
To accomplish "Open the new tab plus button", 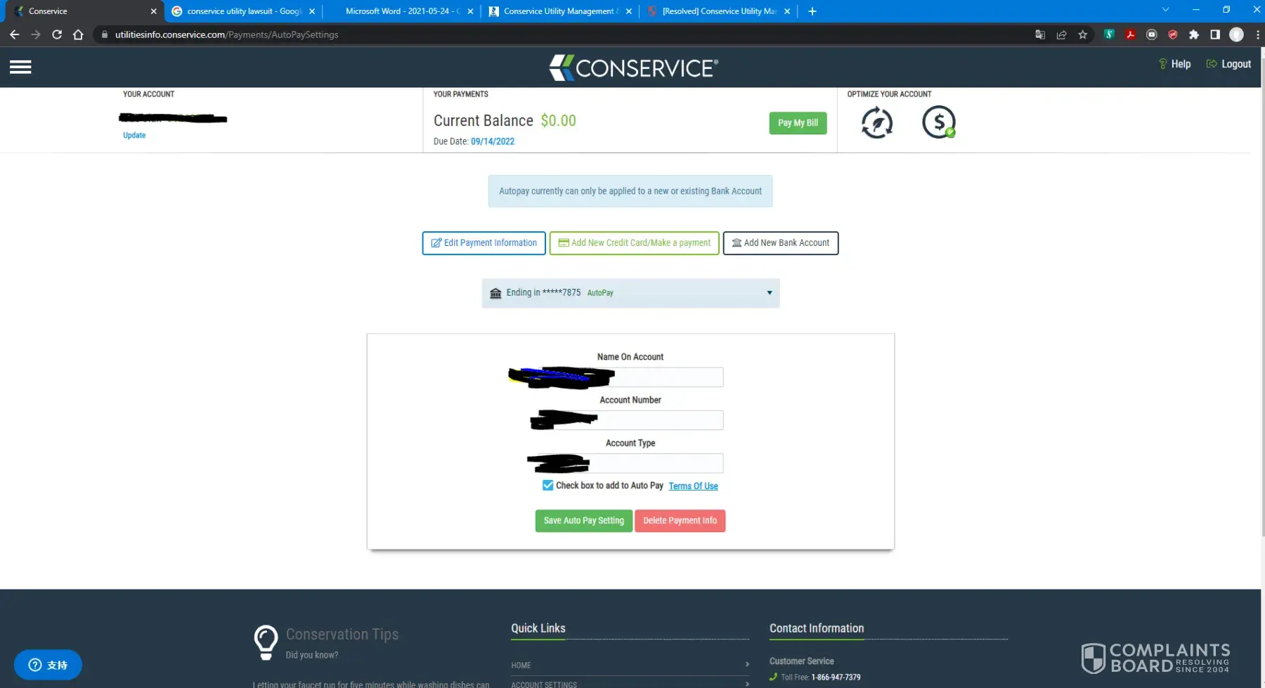I will pyautogui.click(x=812, y=11).
